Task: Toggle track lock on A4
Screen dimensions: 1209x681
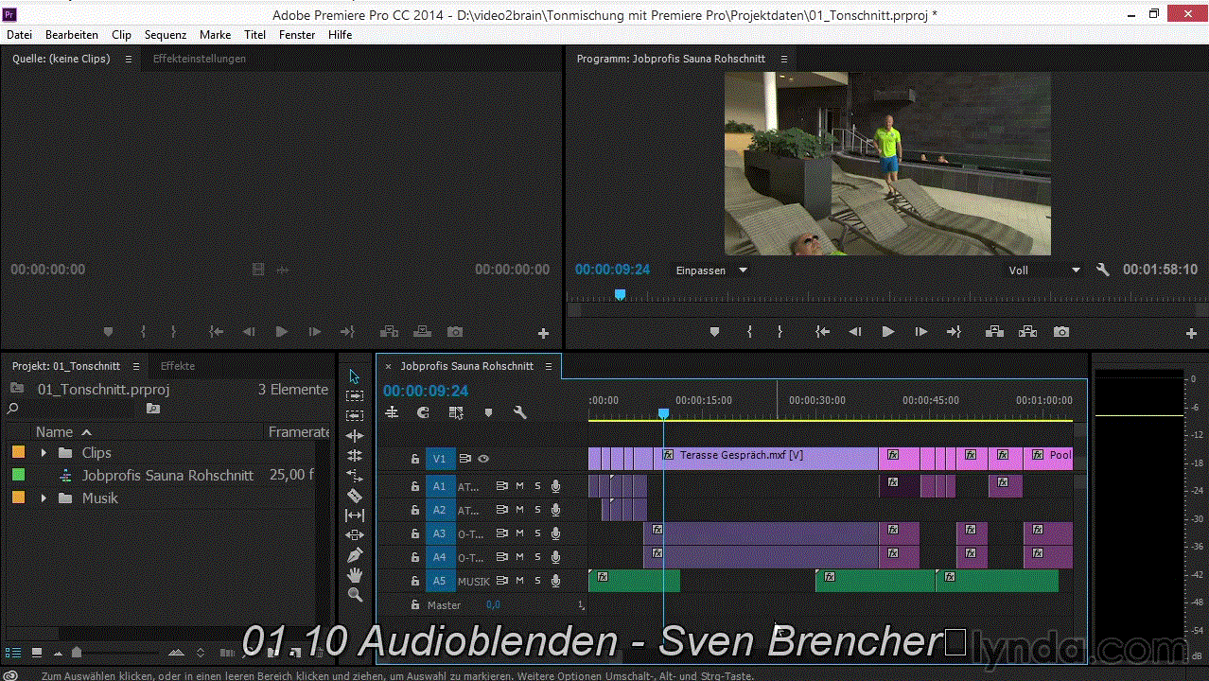Action: pyautogui.click(x=414, y=557)
